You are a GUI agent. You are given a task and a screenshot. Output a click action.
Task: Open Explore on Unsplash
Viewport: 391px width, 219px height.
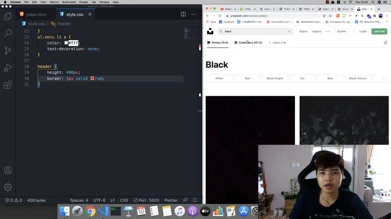(316, 31)
